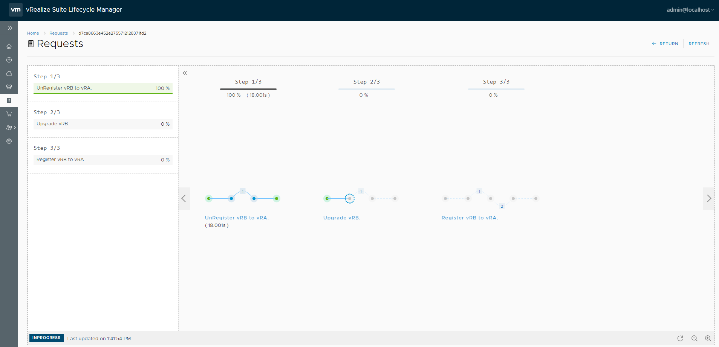Expand the left navigation sidebar
The width and height of the screenshot is (719, 347).
[x=10, y=28]
